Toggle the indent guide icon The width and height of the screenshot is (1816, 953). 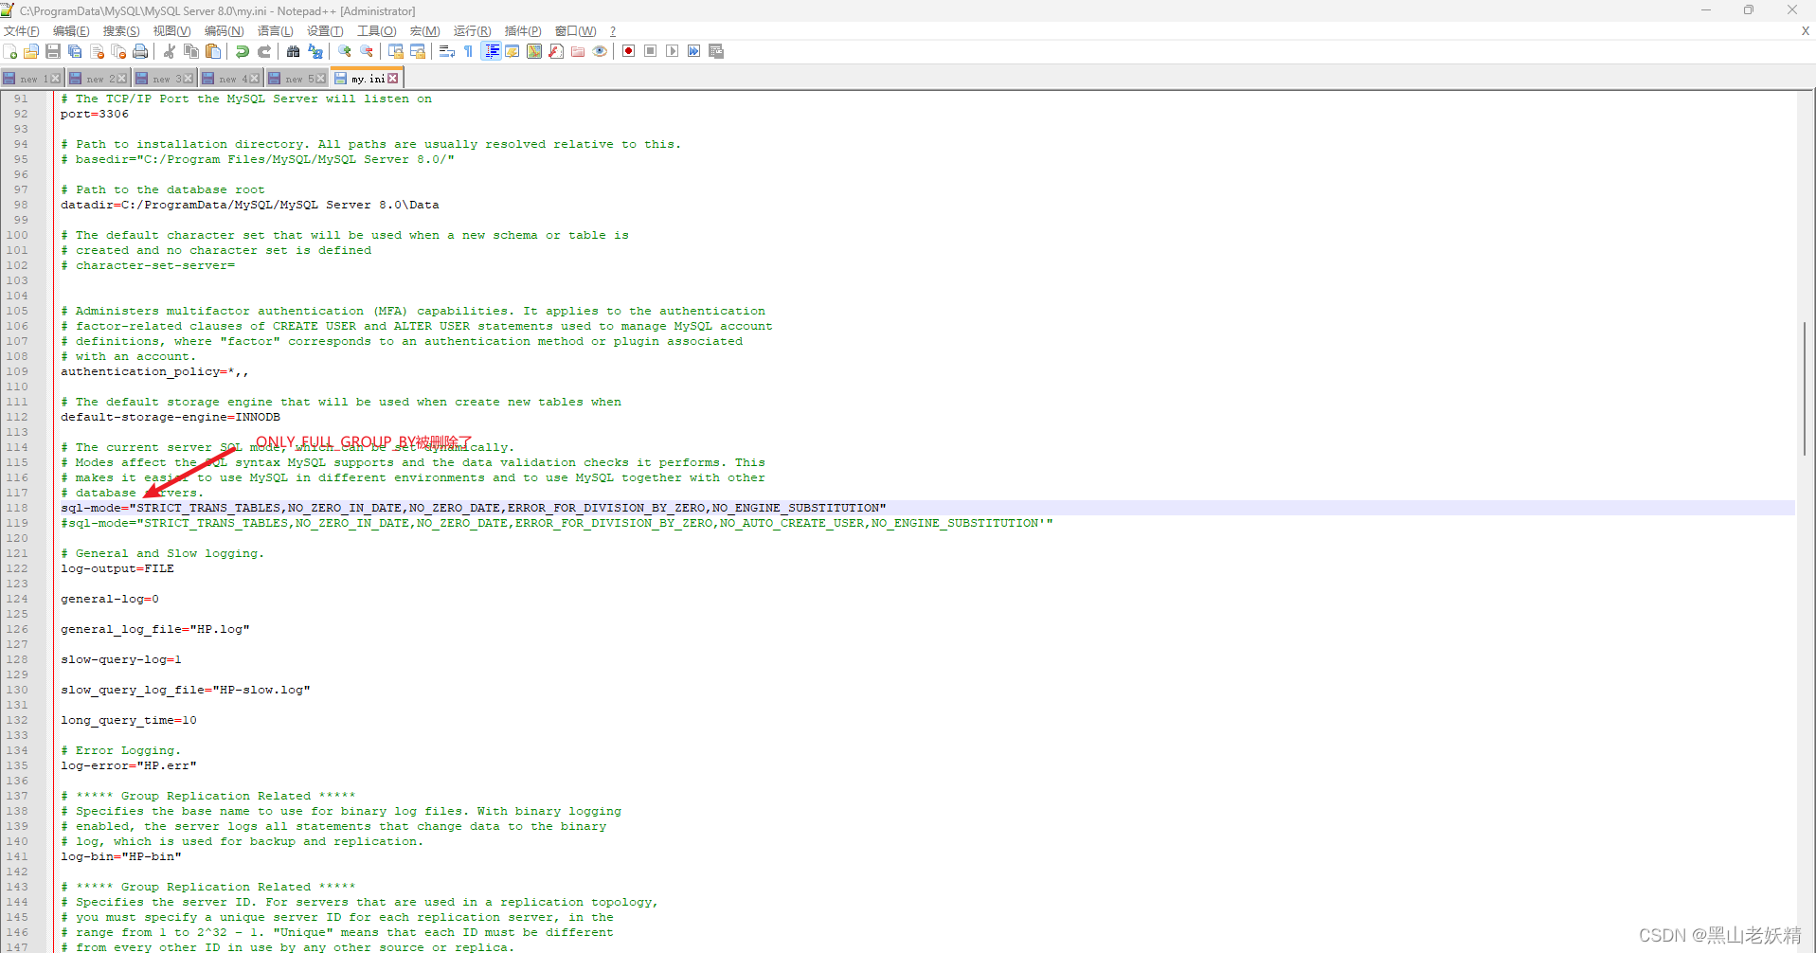(492, 51)
